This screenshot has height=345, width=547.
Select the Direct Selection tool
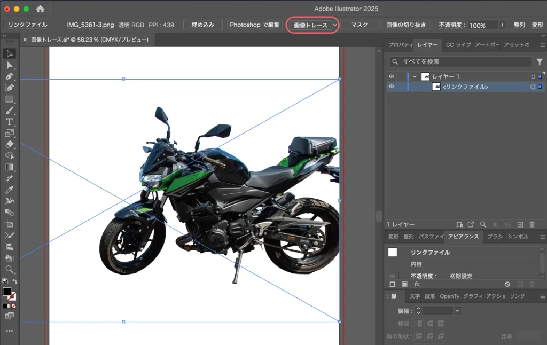pos(9,65)
